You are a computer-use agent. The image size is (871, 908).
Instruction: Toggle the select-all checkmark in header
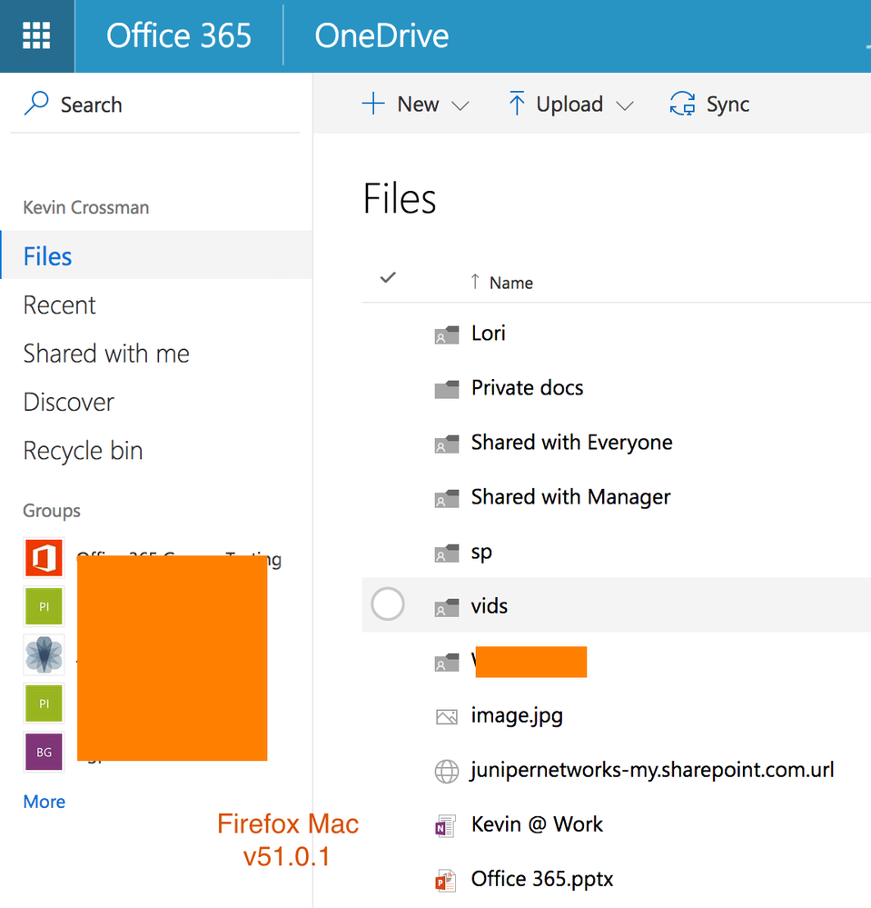pyautogui.click(x=388, y=278)
